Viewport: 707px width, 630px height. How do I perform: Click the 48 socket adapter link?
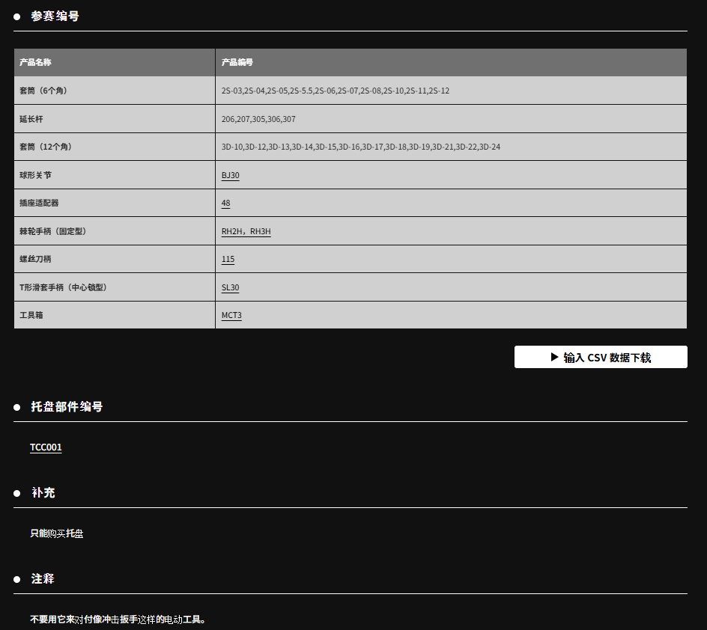(x=225, y=203)
